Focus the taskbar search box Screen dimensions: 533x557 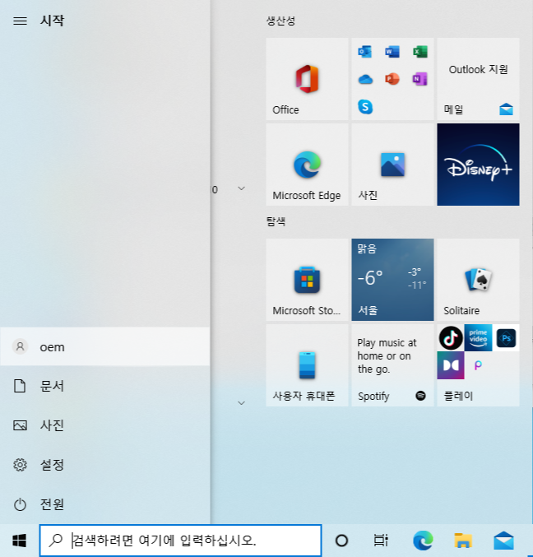click(x=180, y=541)
